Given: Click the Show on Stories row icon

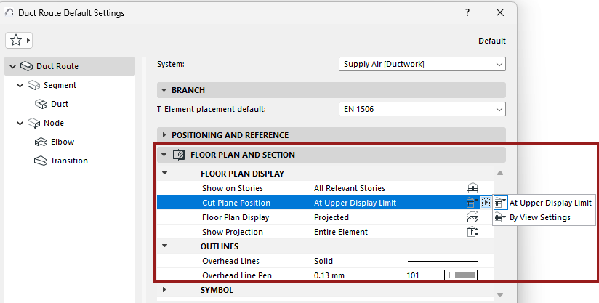Looking at the screenshot, I should (473, 188).
